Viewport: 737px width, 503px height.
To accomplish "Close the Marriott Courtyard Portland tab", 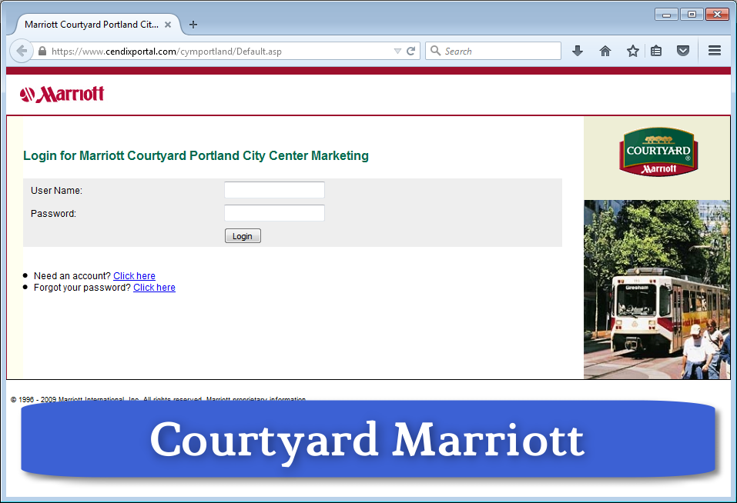I will pyautogui.click(x=168, y=25).
